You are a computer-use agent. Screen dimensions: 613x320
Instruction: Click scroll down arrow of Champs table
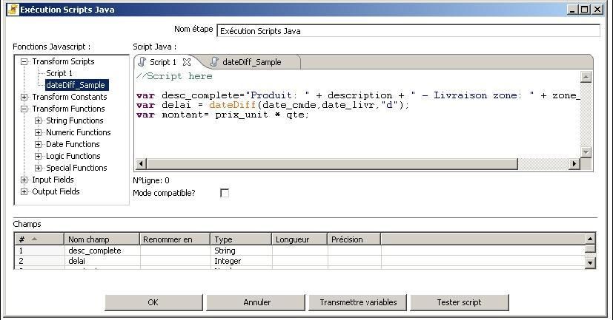[590, 262]
